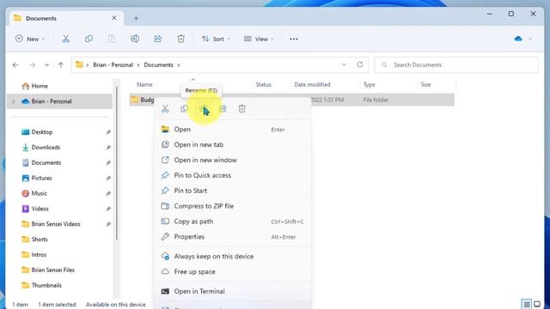550x309 pixels.
Task: Close the Documents tab
Action: coord(114,18)
